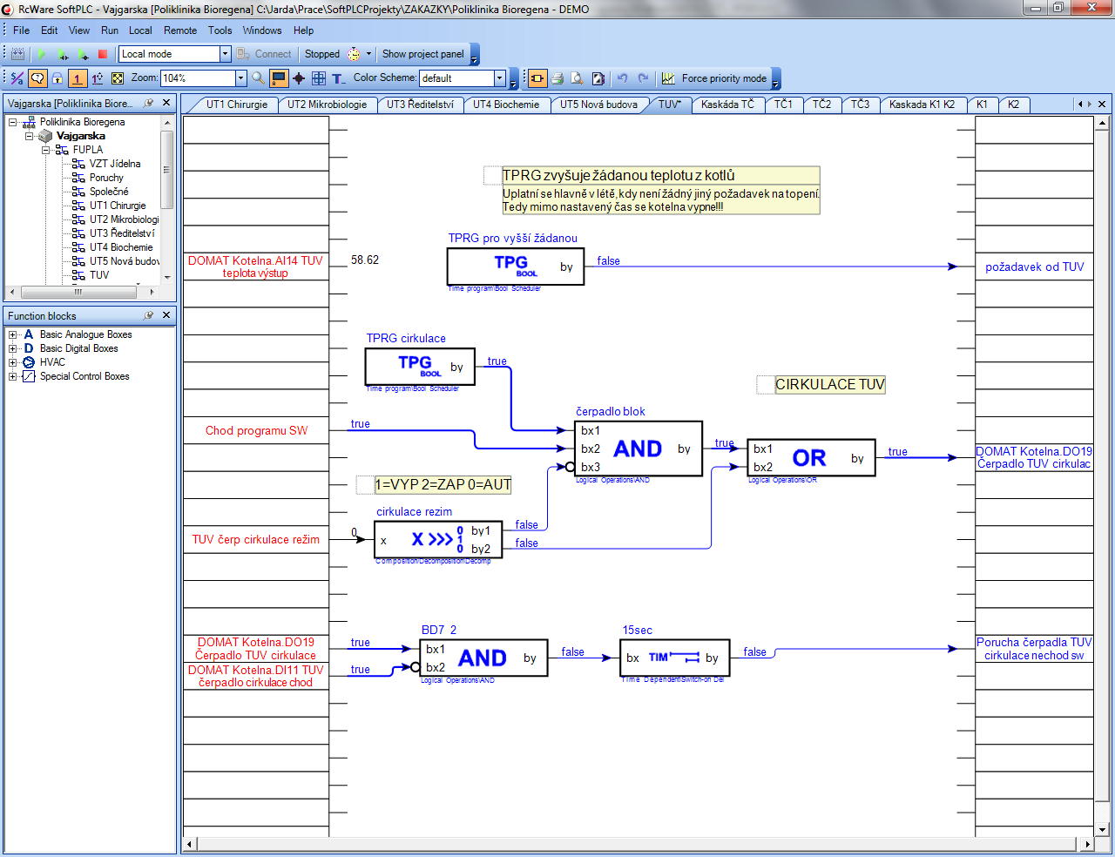1115x857 pixels.
Task: Switch to UT5 Nová budova tab
Action: [x=598, y=105]
